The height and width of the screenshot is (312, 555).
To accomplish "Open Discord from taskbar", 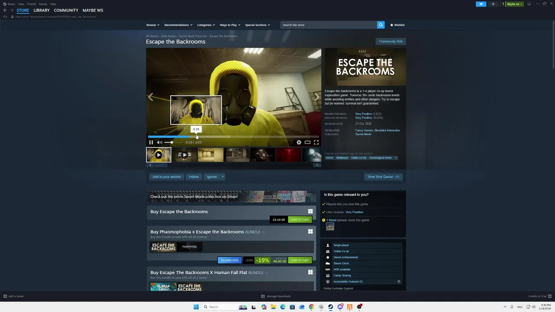I will tap(340, 307).
